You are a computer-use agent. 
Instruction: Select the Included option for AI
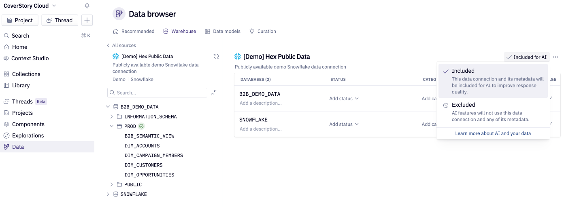tap(493, 81)
